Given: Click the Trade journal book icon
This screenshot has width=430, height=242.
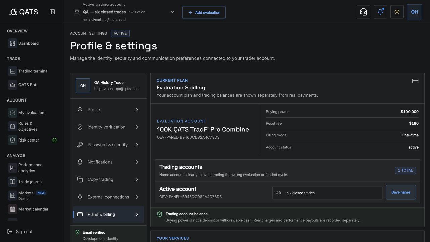Looking at the screenshot, I should 12,182.
